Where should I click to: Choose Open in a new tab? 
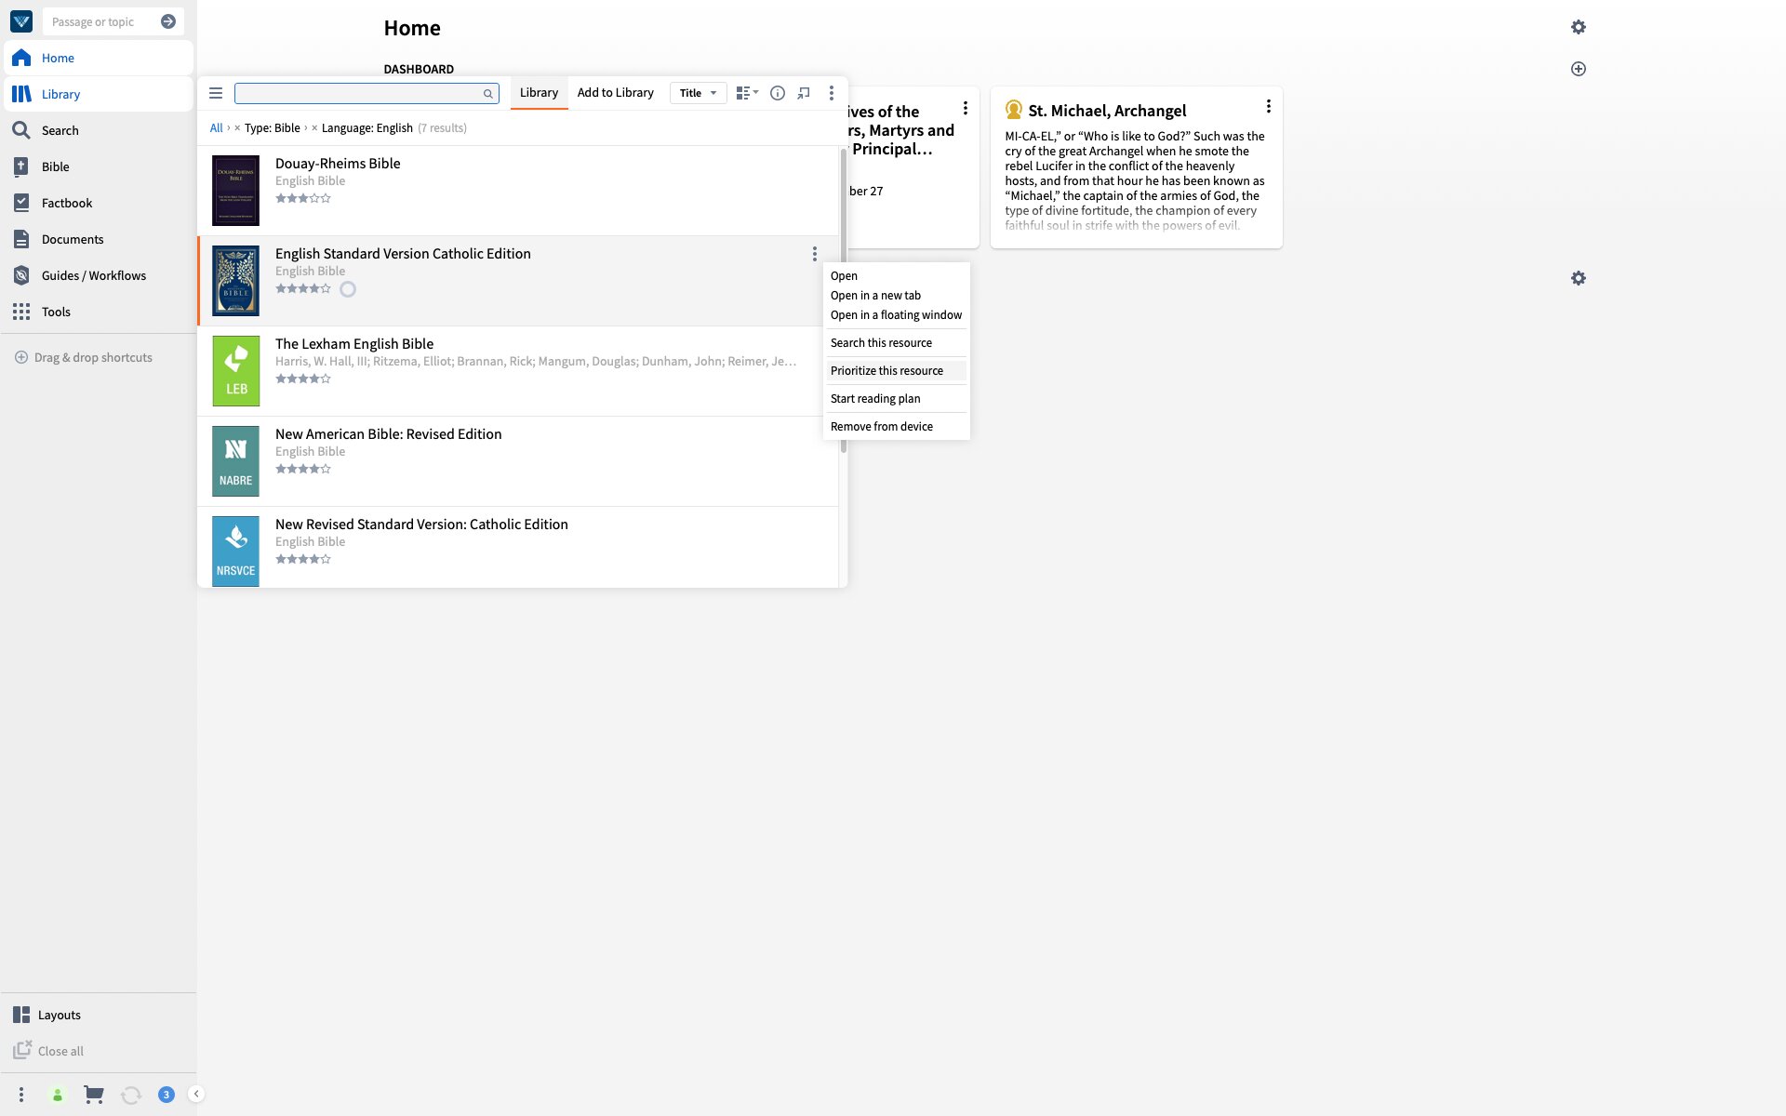pos(897,296)
